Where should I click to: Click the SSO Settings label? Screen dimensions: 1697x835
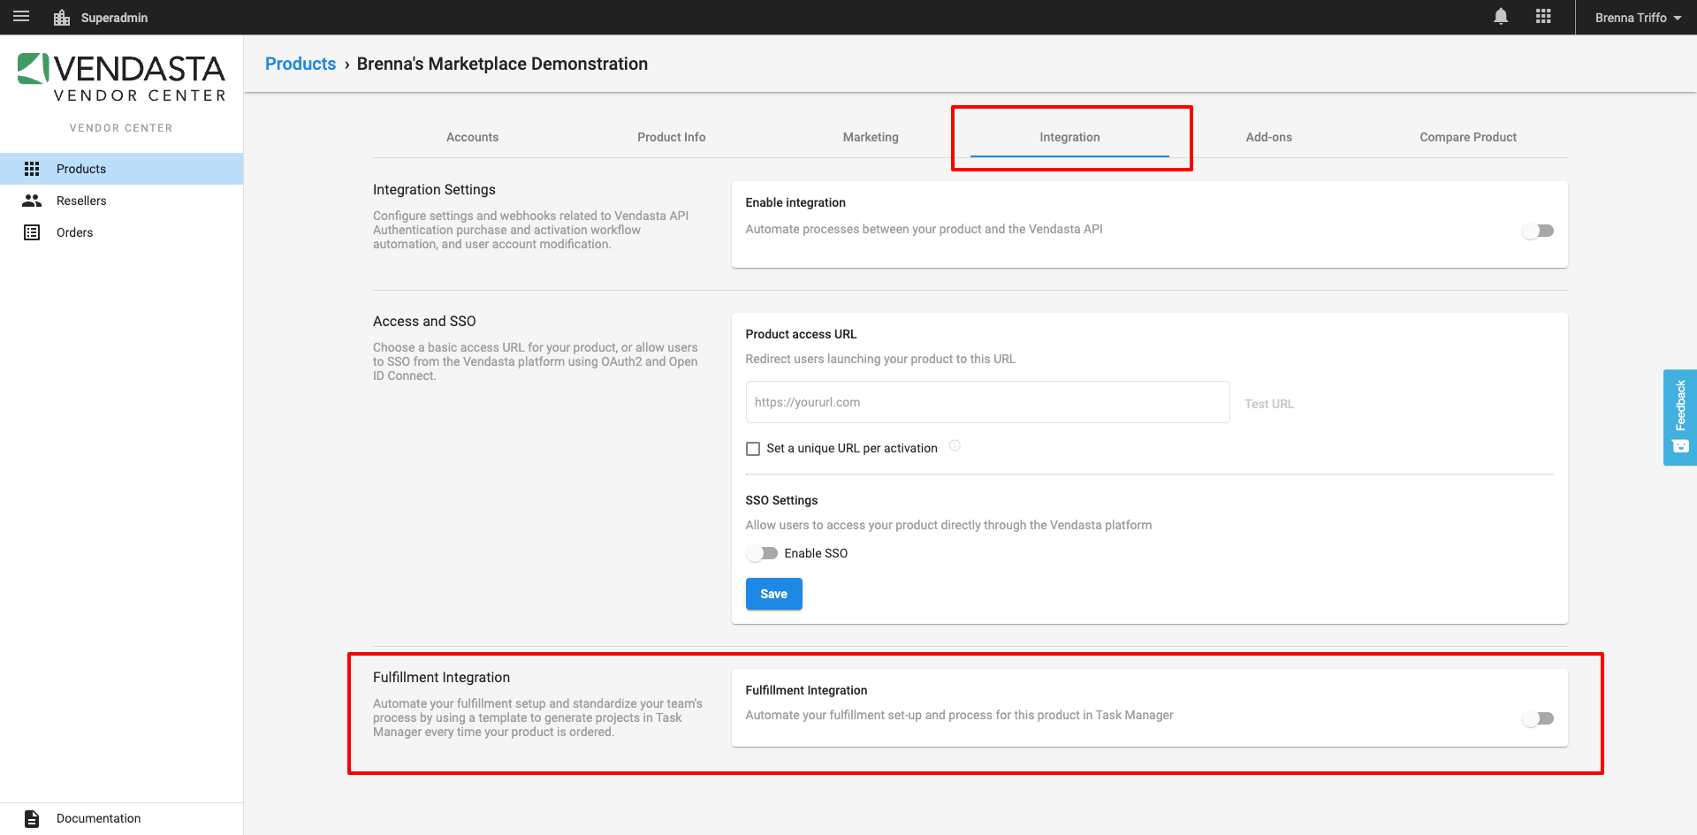(781, 500)
